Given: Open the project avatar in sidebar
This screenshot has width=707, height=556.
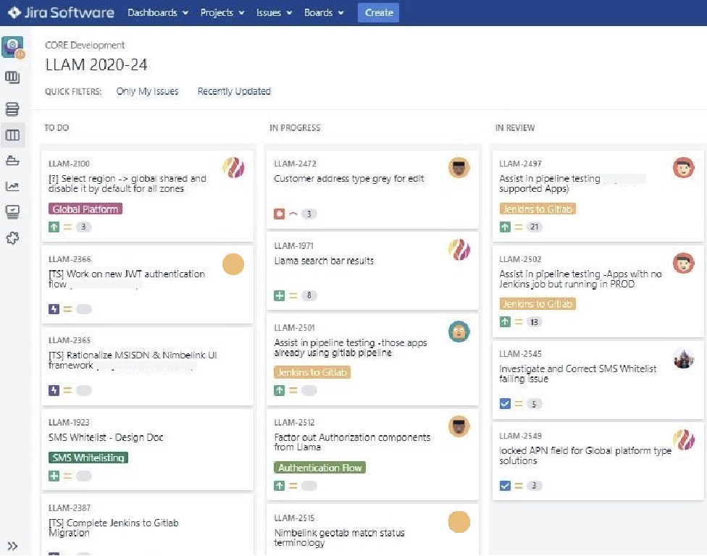Looking at the screenshot, I should (x=12, y=47).
